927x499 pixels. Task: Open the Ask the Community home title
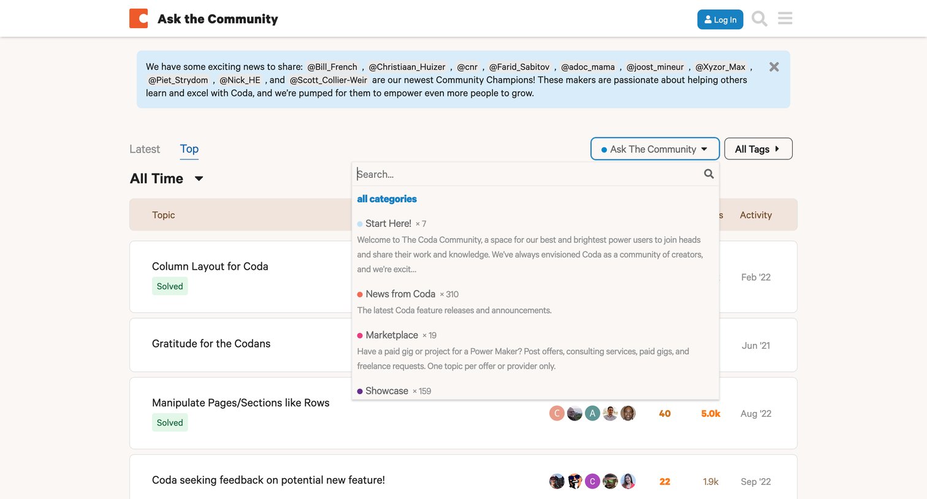click(218, 19)
